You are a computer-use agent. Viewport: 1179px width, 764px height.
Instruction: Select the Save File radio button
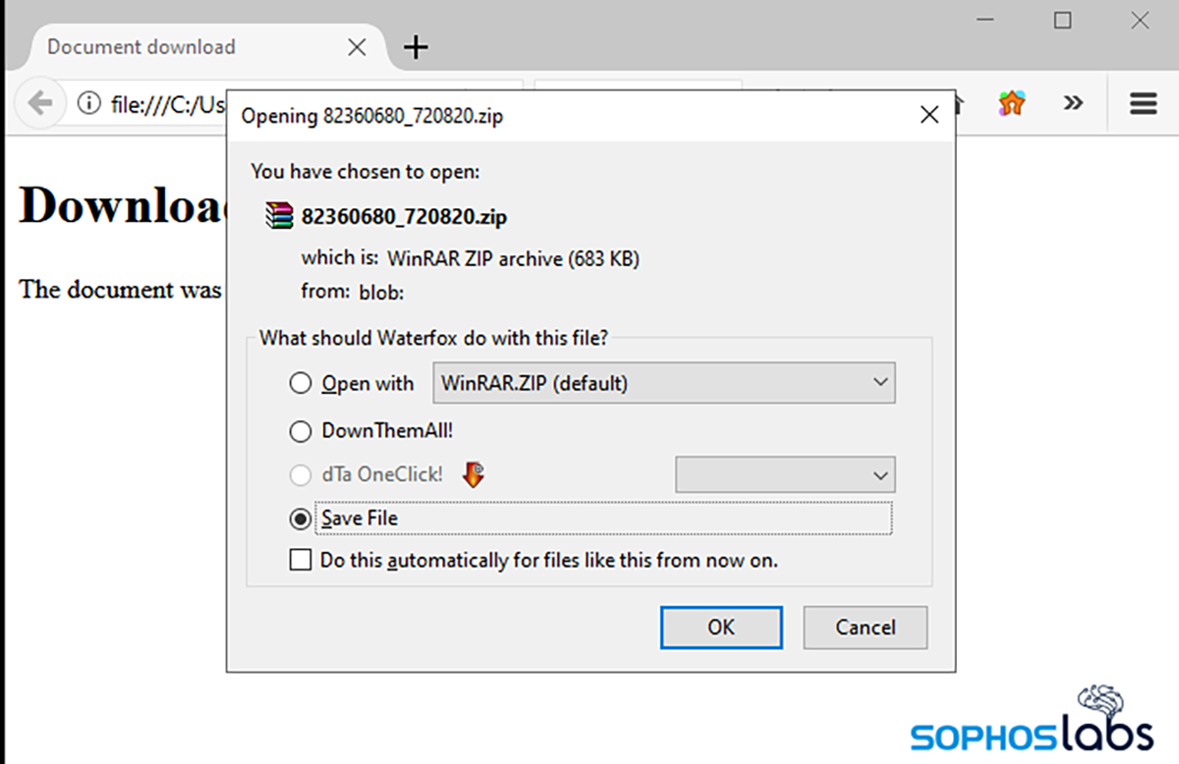coord(301,518)
